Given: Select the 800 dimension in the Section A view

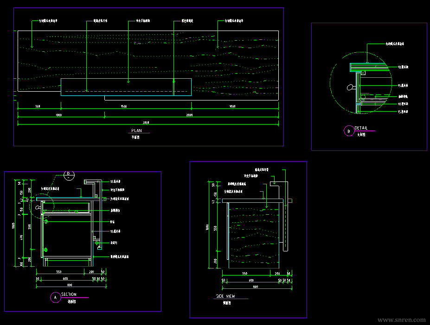Looking at the screenshot, I should (70, 285).
